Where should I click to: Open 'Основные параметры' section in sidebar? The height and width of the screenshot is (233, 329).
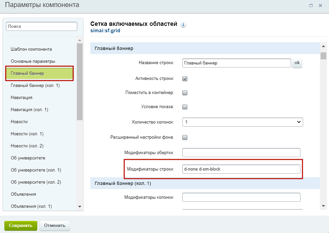[x=33, y=61]
